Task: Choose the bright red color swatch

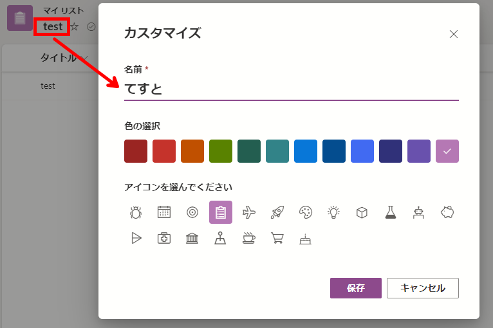Action: [164, 151]
